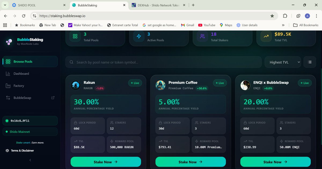Open the Gmail bookmark
Screen dimensions: 322x169
click(x=188, y=25)
